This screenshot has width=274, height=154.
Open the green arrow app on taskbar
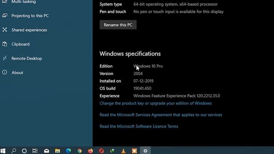[x=112, y=151]
